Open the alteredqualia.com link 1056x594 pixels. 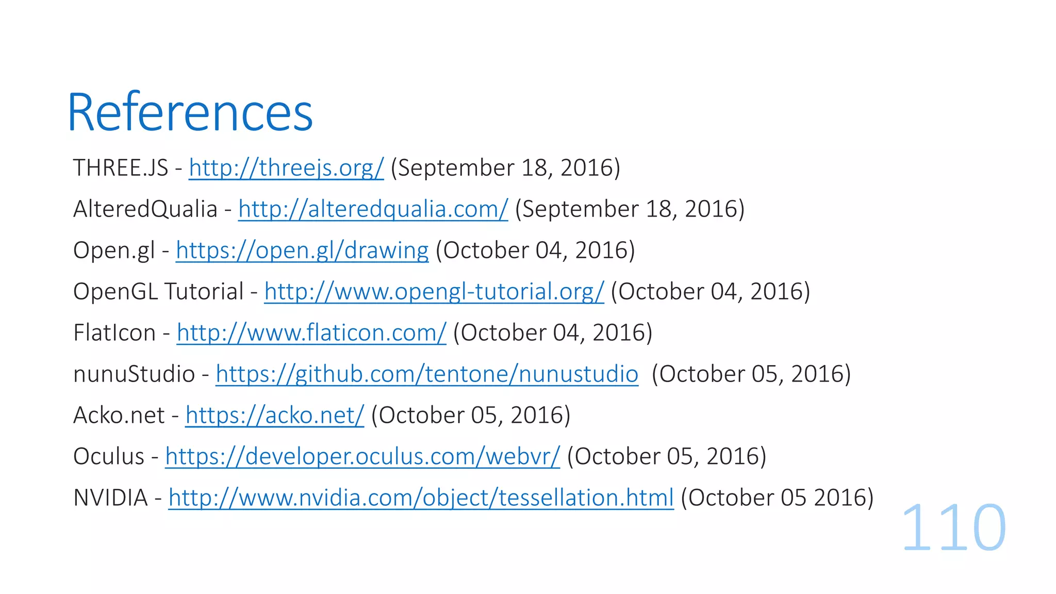[373, 209]
